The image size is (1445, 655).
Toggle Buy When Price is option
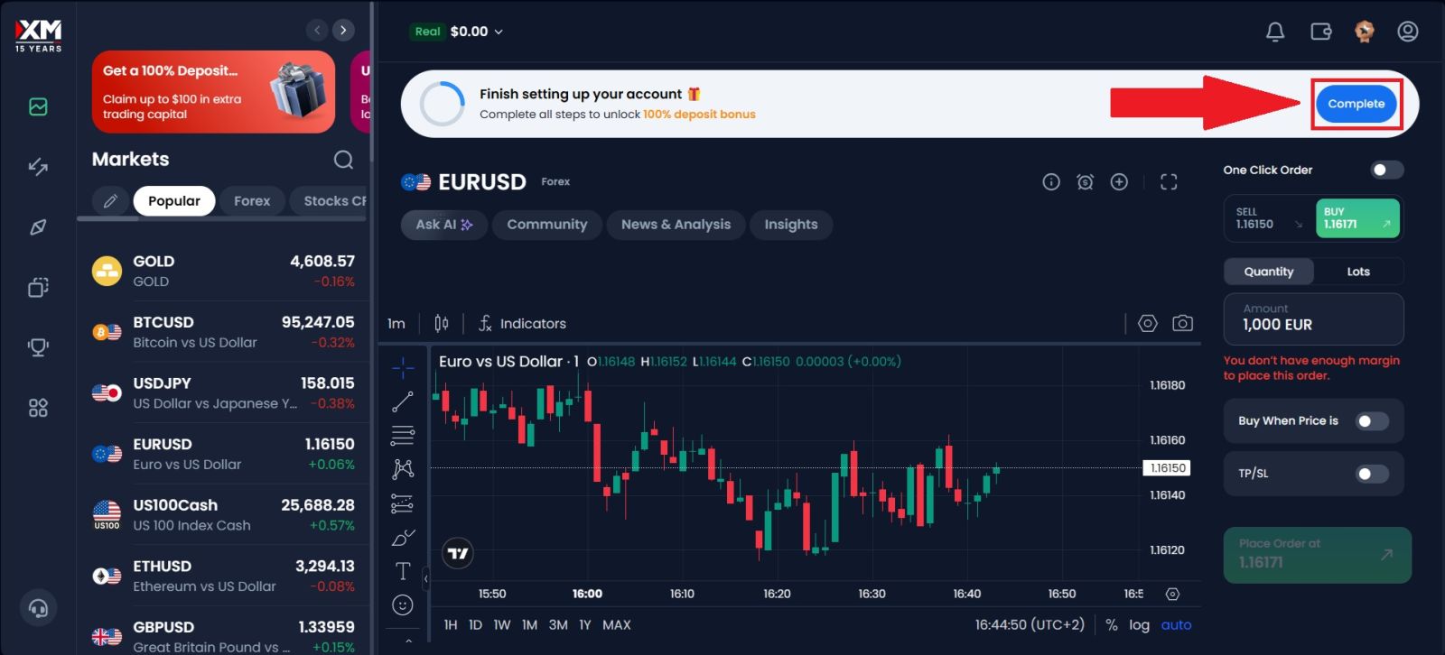(x=1371, y=421)
